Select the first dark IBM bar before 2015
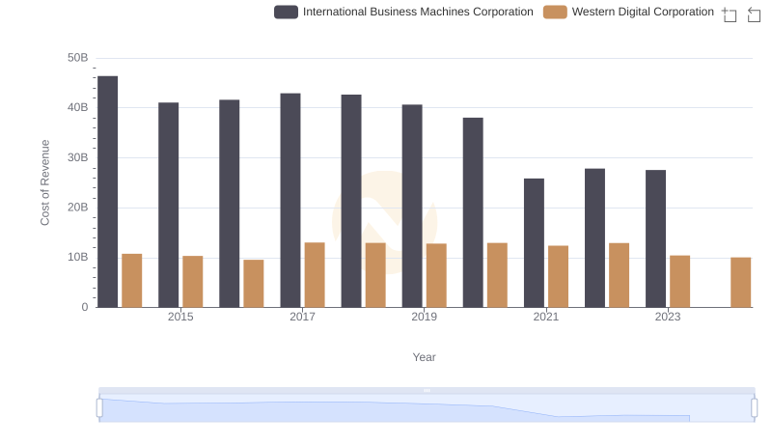The width and height of the screenshot is (772, 445). (108, 191)
